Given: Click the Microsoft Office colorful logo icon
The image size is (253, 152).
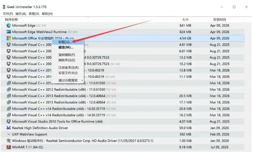Looking at the screenshot, I should click(x=9, y=38).
